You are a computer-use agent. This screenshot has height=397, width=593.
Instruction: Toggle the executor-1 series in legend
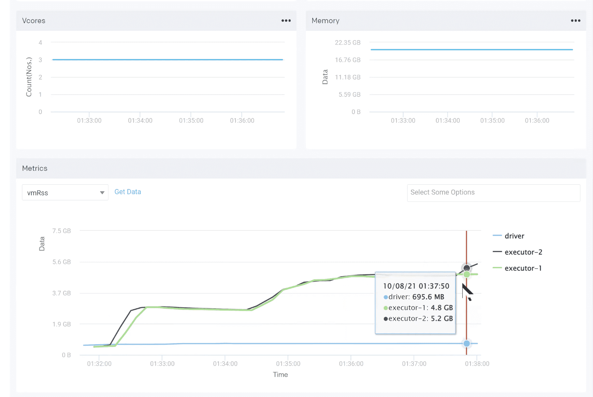click(523, 268)
